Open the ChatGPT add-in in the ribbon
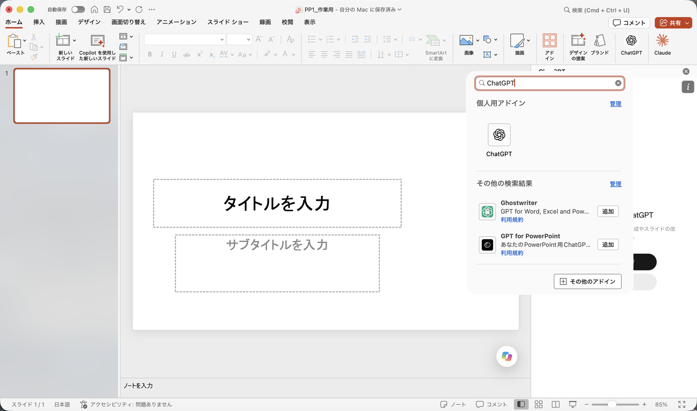This screenshot has height=411, width=697. click(631, 44)
